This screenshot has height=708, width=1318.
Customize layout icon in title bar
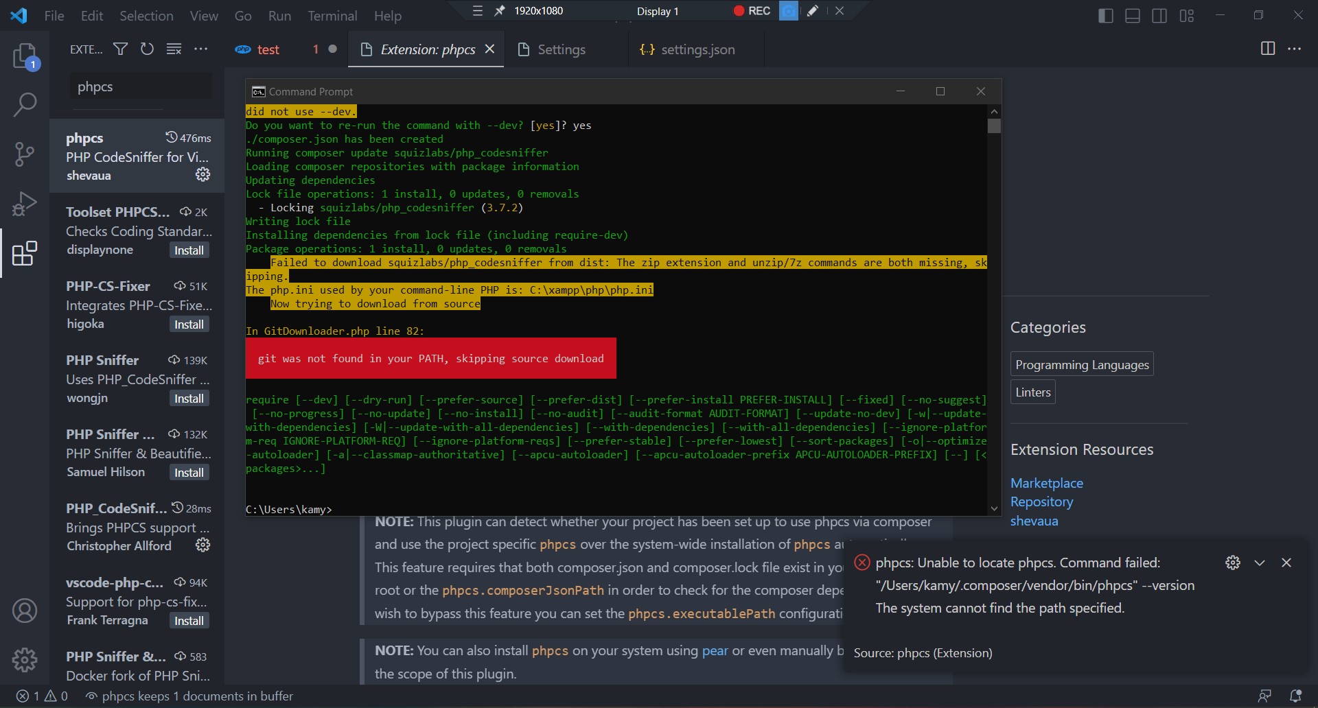1187,15
